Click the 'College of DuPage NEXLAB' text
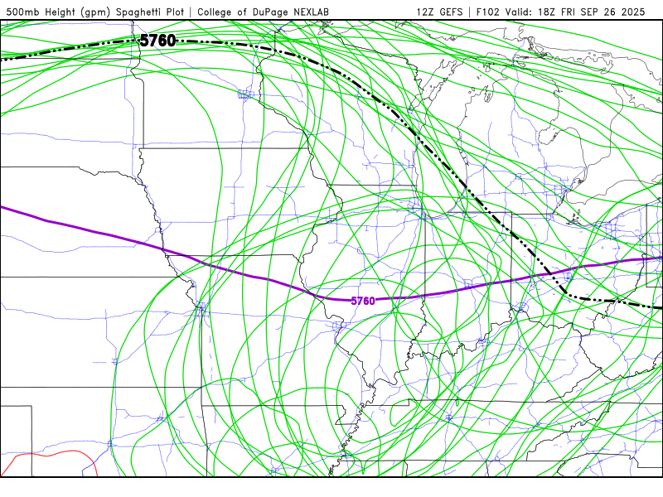Image resolution: width=663 pixels, height=497 pixels. pos(263,12)
